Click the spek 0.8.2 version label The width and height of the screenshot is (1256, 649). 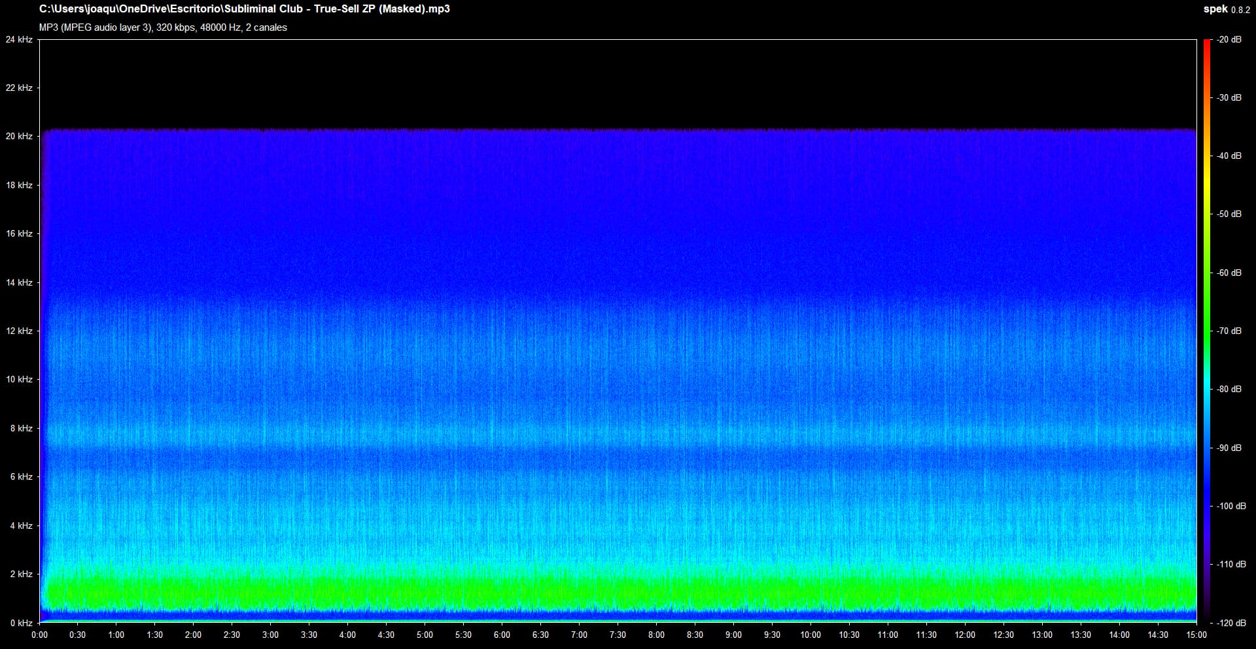click(x=1227, y=9)
